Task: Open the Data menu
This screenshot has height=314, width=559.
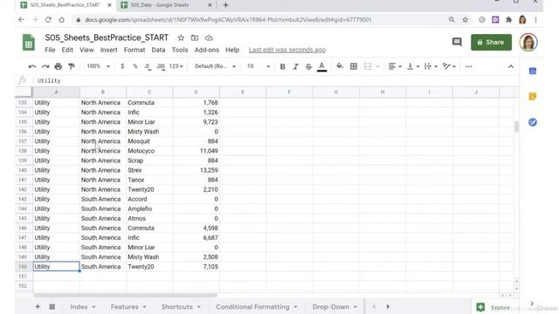Action: [158, 50]
